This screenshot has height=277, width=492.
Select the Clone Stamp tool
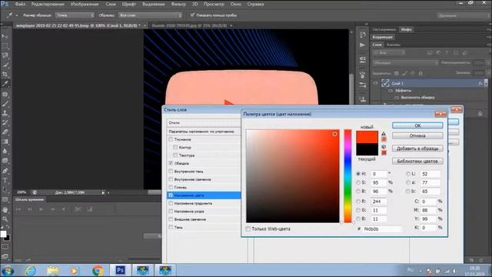(5, 113)
